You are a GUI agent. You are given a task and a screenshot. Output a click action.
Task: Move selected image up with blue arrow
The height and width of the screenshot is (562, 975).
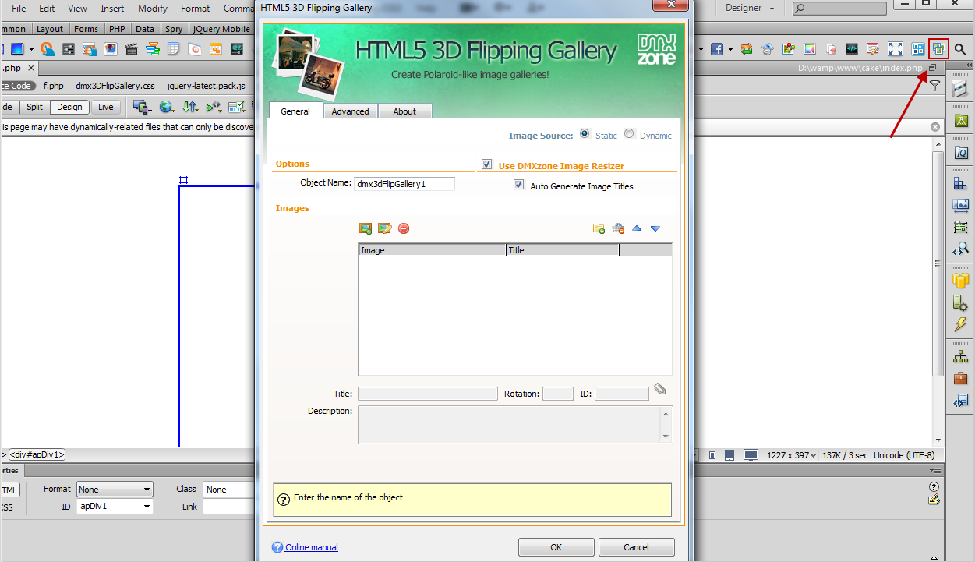tap(637, 228)
